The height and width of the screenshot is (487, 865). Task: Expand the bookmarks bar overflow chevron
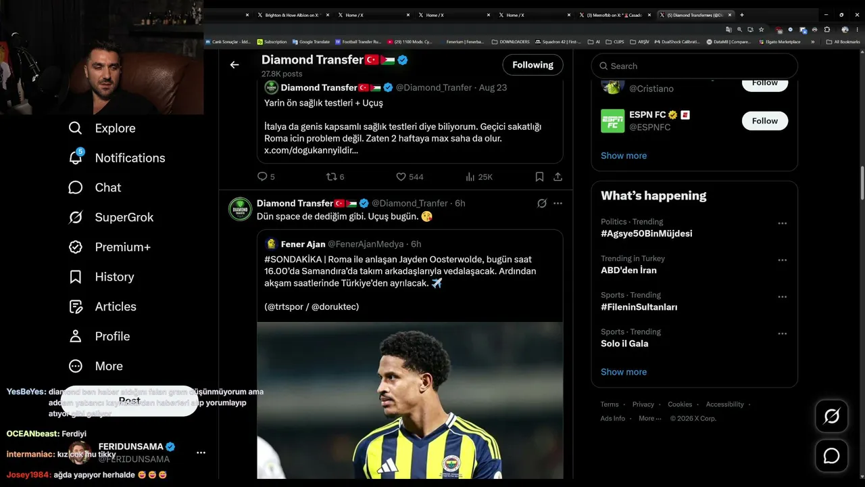point(812,42)
